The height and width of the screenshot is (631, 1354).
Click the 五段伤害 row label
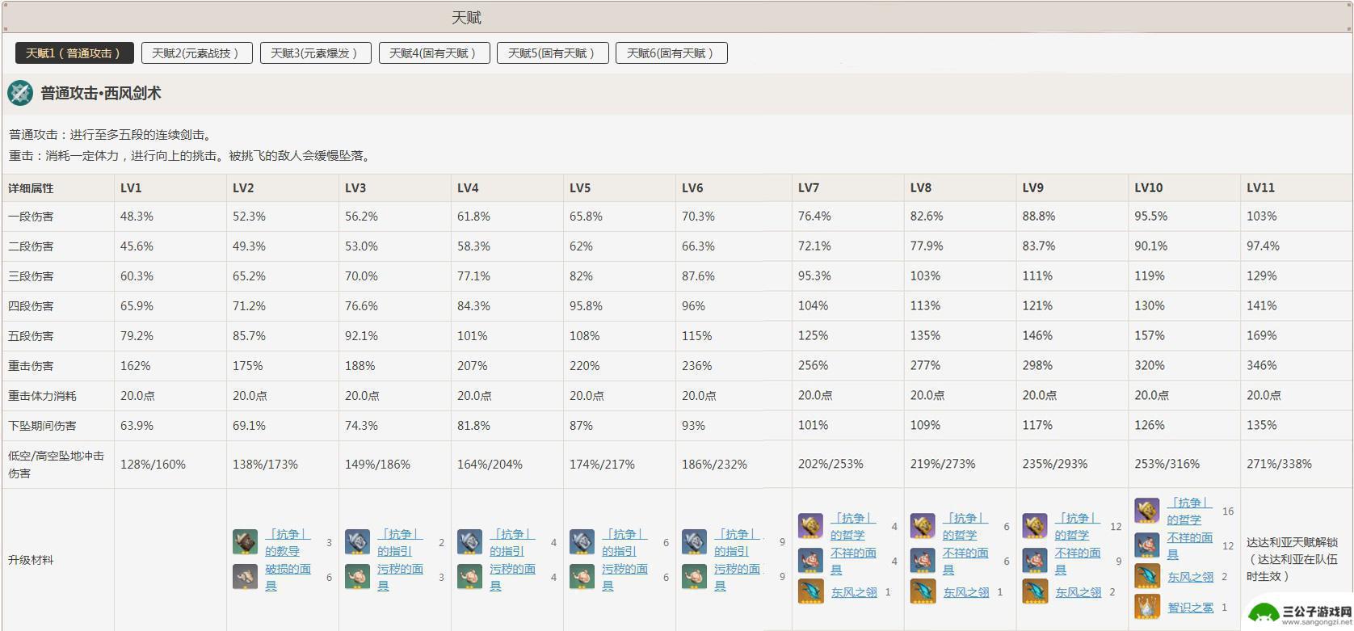tap(31, 336)
